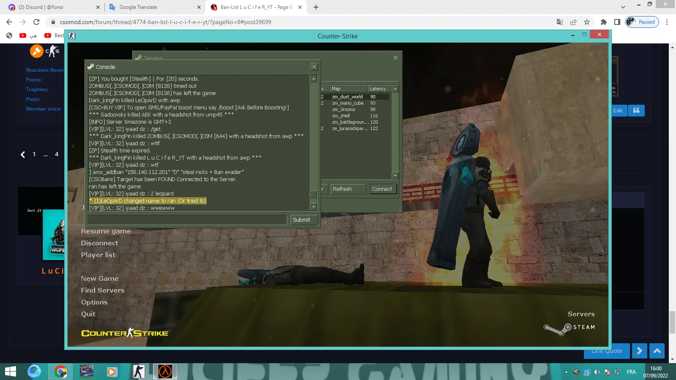Click the console output scrollbar thumb
676x380 pixels.
pos(313,194)
